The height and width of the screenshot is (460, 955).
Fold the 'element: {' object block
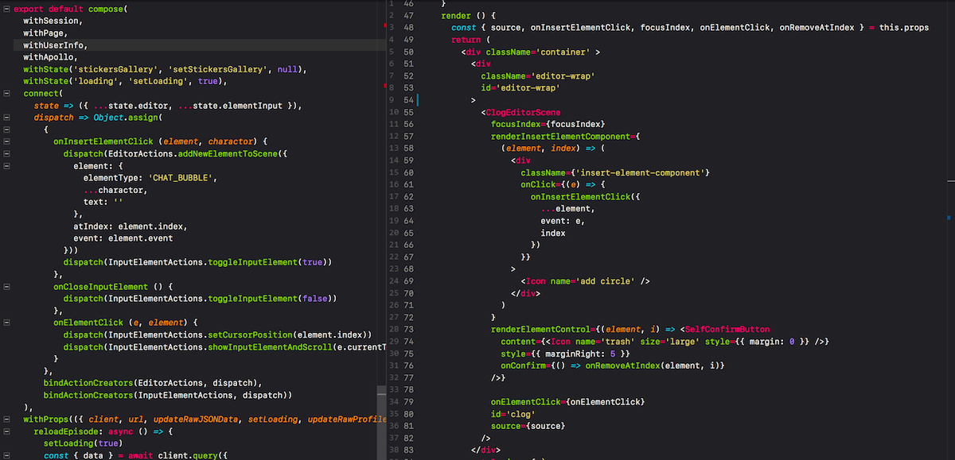(x=6, y=166)
